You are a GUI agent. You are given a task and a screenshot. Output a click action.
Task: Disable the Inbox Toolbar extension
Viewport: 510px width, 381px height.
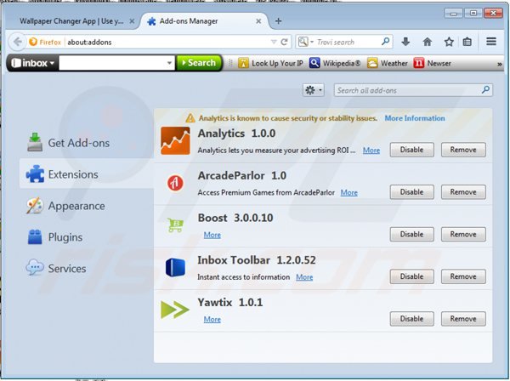[411, 276]
